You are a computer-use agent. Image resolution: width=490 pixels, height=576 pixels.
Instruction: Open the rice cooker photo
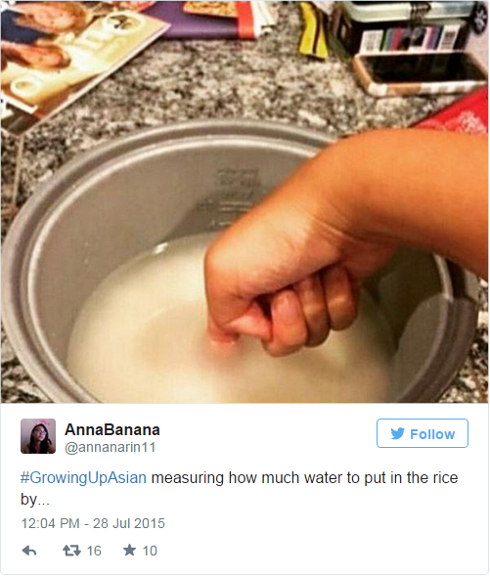pos(245,201)
